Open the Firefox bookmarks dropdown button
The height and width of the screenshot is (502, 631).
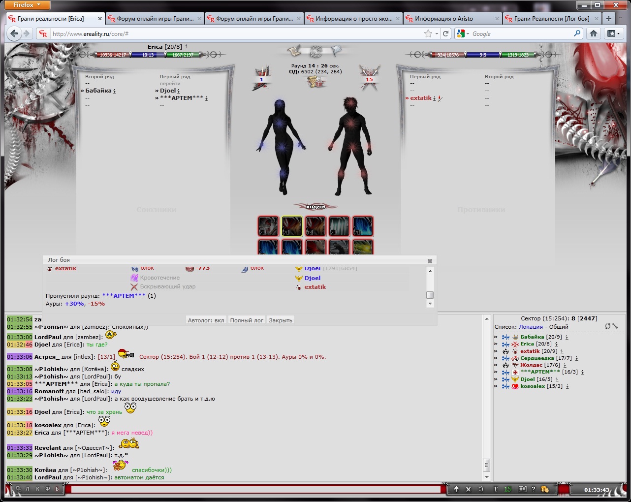click(x=613, y=33)
